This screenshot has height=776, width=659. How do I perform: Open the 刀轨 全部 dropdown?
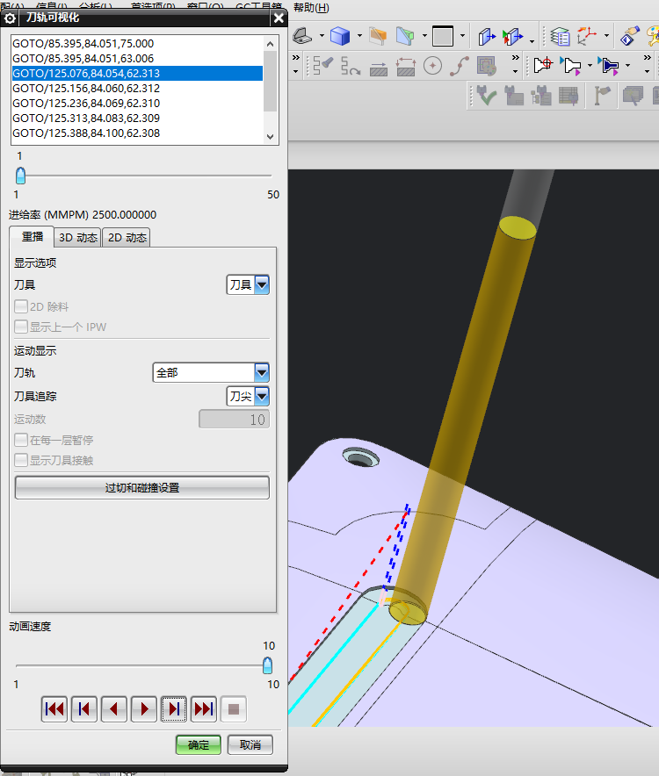point(211,373)
